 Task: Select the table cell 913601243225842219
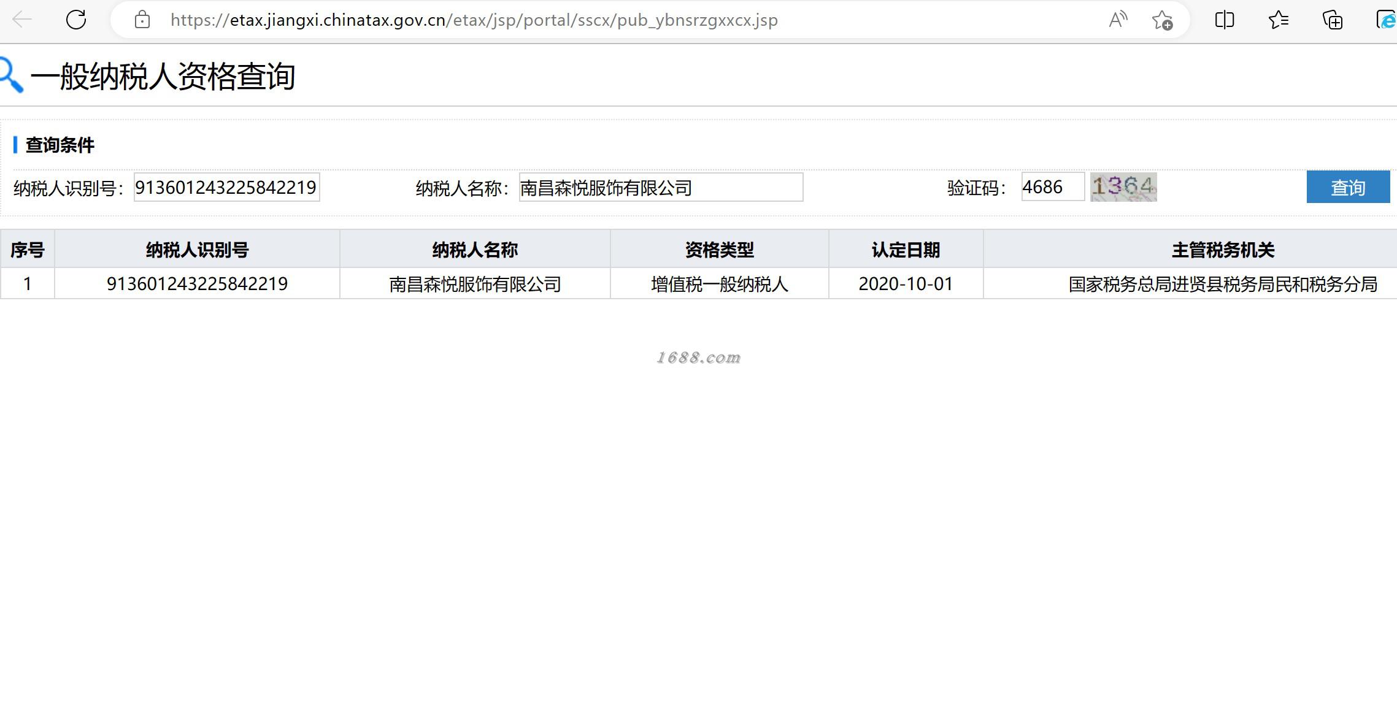[197, 283]
